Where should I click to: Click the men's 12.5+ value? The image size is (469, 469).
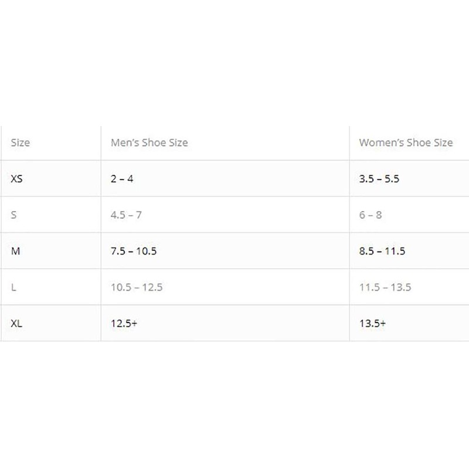[x=125, y=323]
